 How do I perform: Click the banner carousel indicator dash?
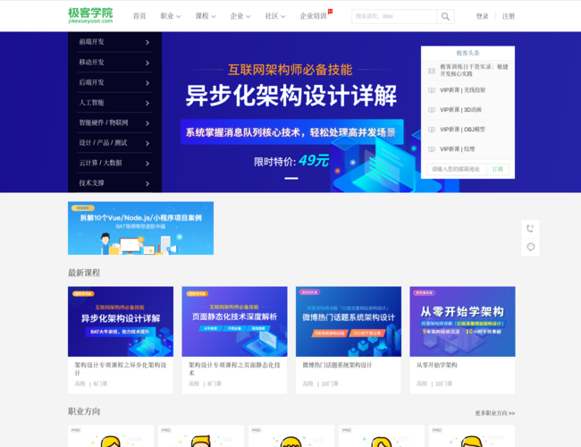pos(291,178)
